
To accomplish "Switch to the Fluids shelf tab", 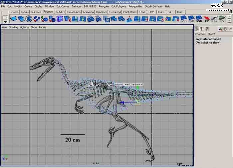I will 161,12.
